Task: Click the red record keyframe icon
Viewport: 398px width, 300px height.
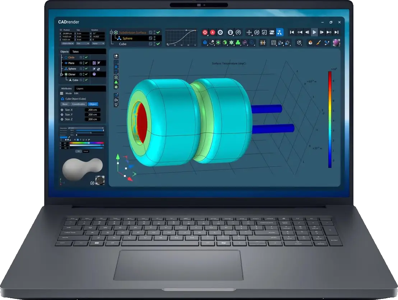Action: (205, 32)
